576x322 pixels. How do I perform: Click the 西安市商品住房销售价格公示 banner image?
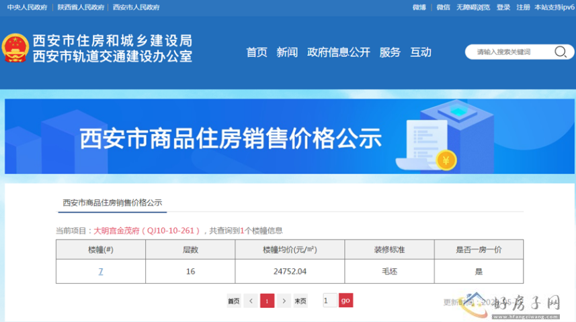[290, 136]
